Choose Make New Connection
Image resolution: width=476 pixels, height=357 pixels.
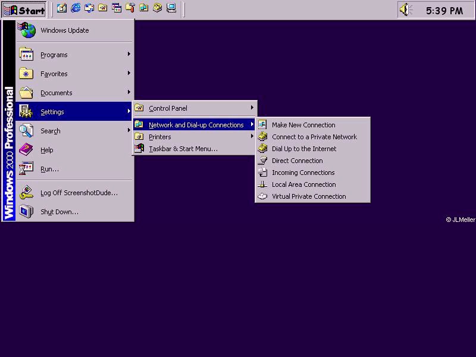[x=313, y=125]
